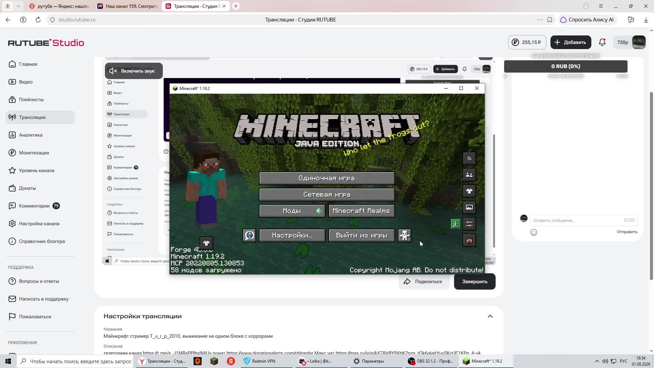Open notifications bell in RUTUBE header

(602, 42)
